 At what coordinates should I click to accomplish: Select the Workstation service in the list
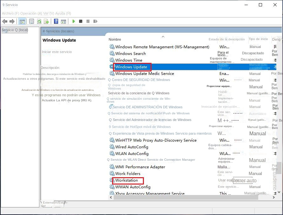(x=126, y=180)
